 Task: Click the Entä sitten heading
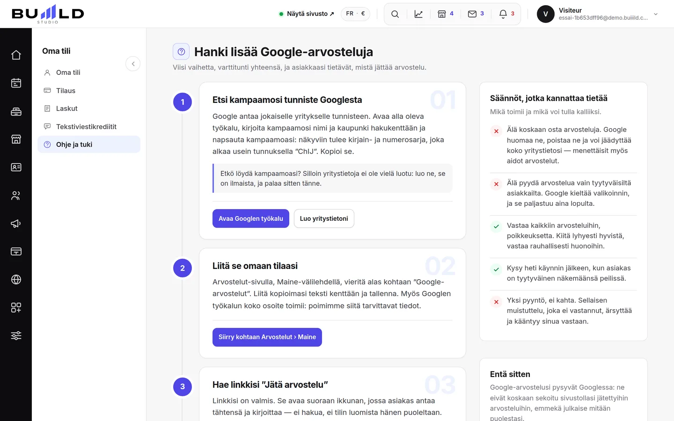510,374
